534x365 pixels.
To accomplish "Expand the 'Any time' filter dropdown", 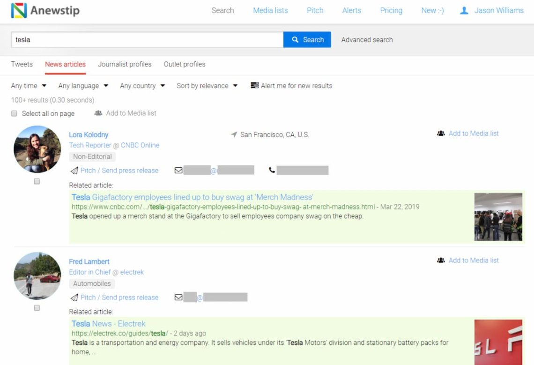I will click(x=29, y=86).
